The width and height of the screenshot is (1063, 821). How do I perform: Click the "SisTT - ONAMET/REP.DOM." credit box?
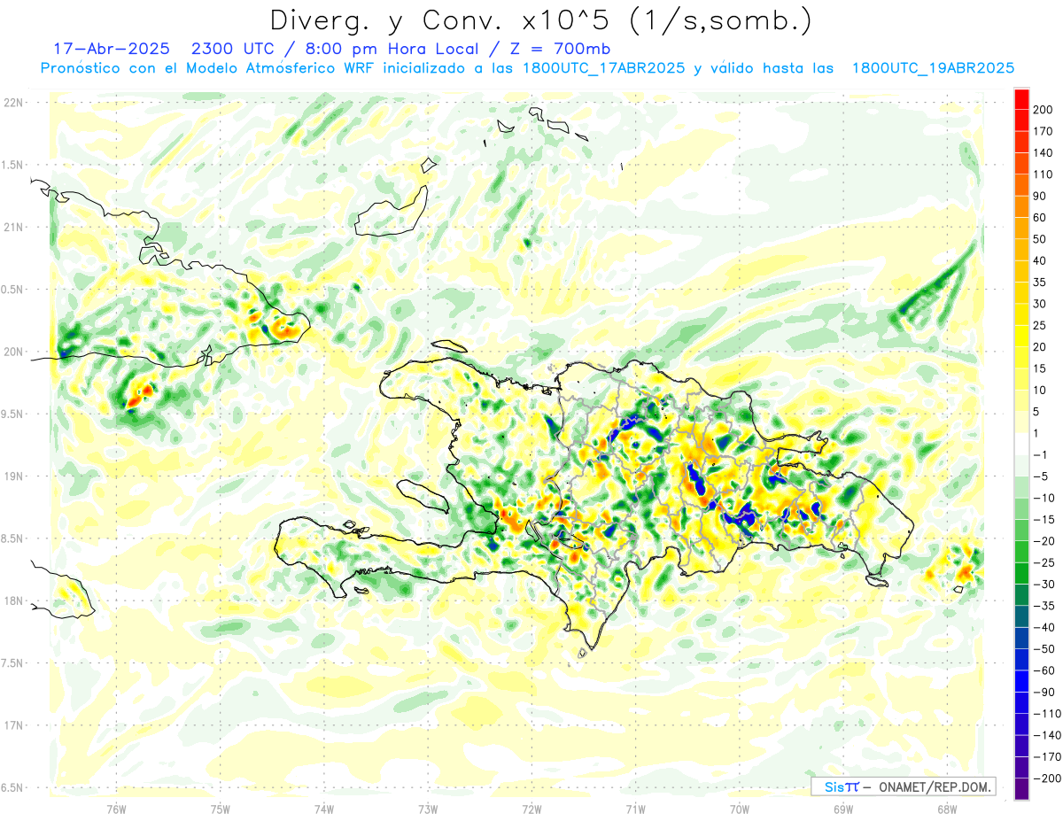(x=904, y=786)
